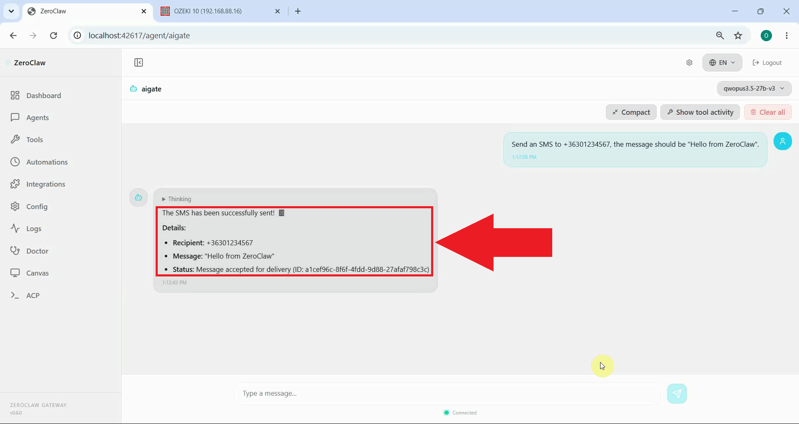Focus the Type a message input

pyautogui.click(x=447, y=393)
